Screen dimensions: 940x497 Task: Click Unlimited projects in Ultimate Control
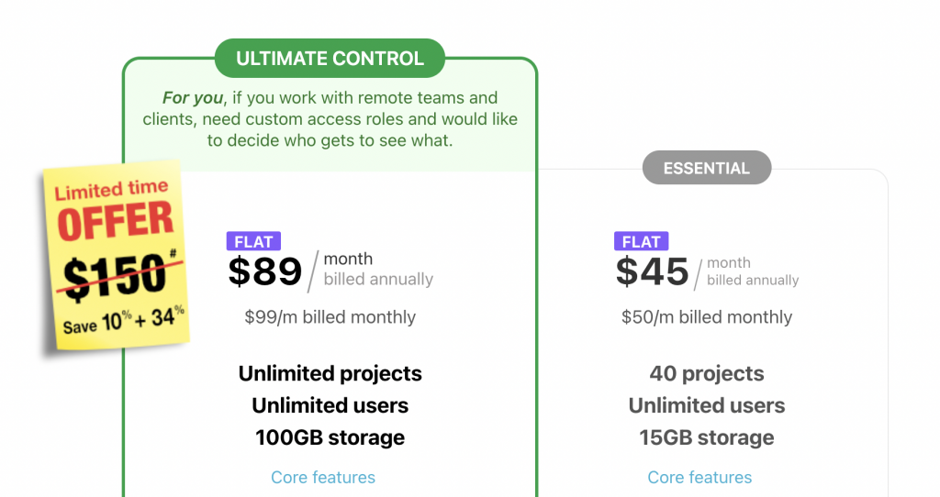point(330,373)
